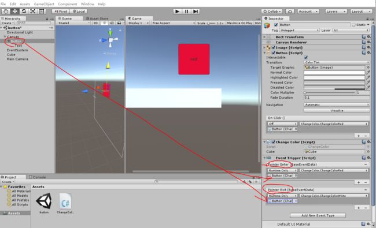Switch to the Asset Store tab
Screen dimensions: 376x228
(x=97, y=18)
